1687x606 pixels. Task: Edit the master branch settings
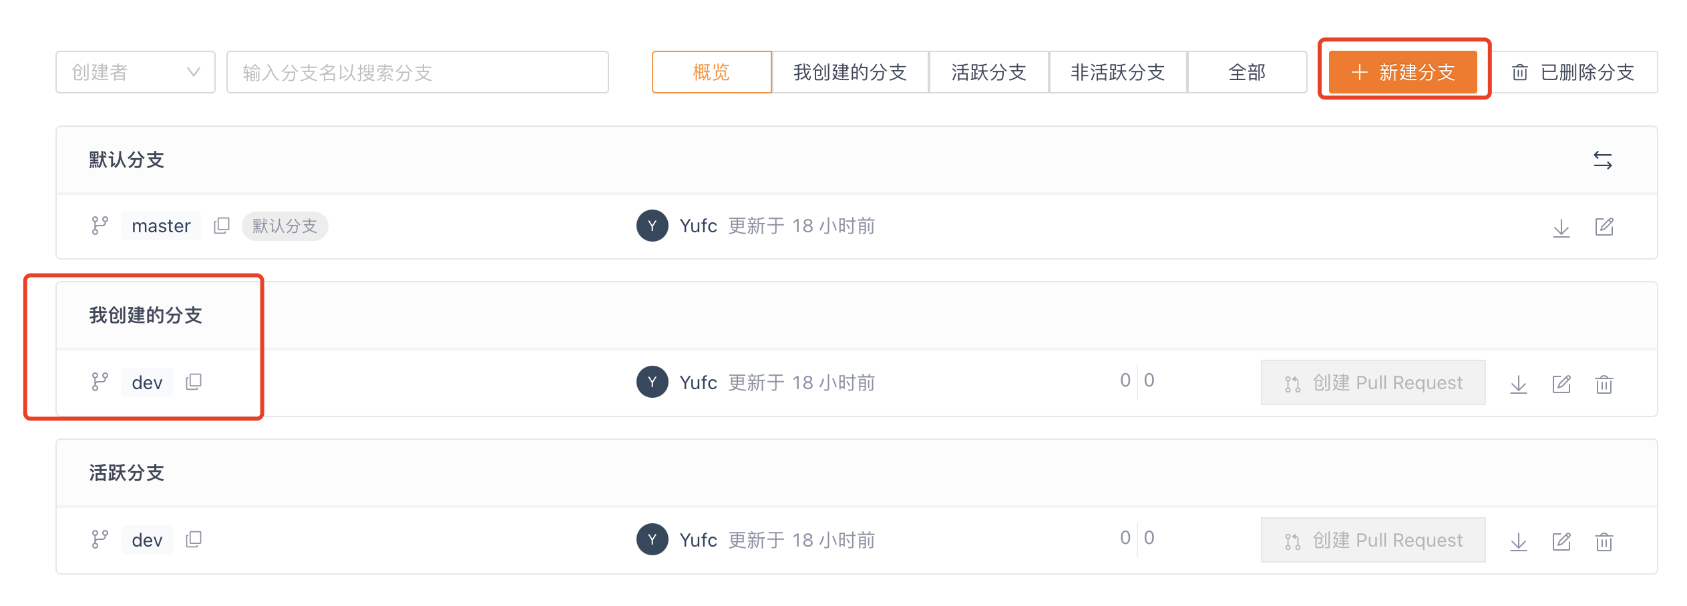pyautogui.click(x=1604, y=228)
